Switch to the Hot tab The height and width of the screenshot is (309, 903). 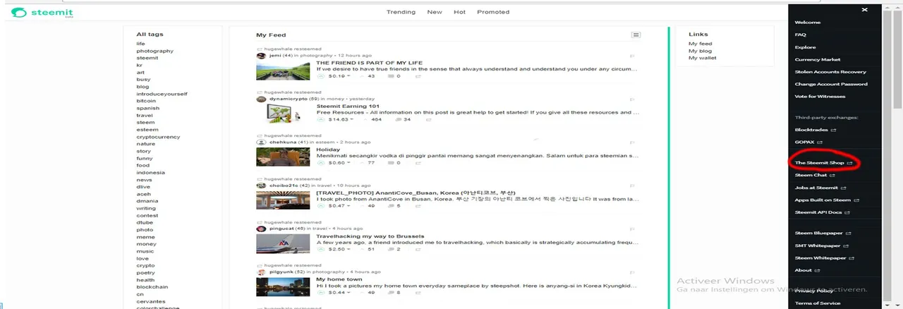click(x=459, y=12)
